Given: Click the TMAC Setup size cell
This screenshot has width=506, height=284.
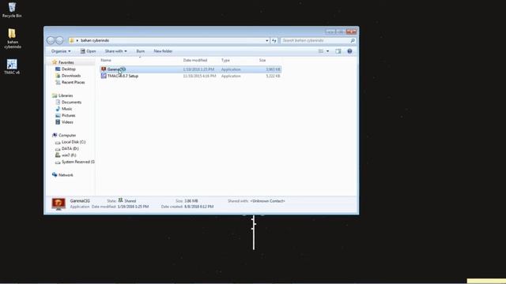Looking at the screenshot, I should (x=273, y=76).
